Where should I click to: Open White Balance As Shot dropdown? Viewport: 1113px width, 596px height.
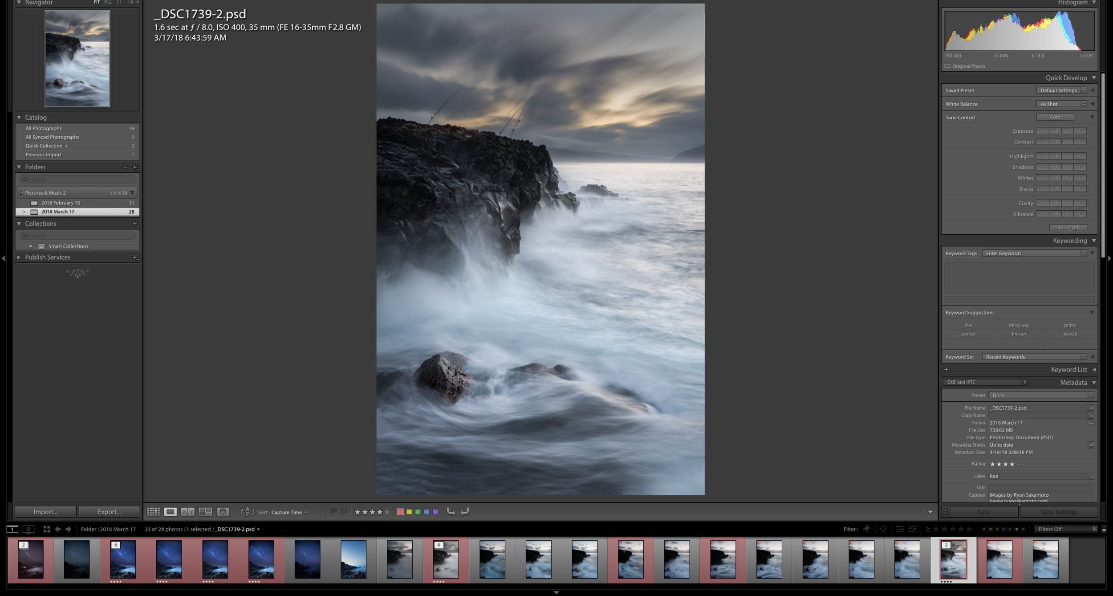(x=1061, y=104)
